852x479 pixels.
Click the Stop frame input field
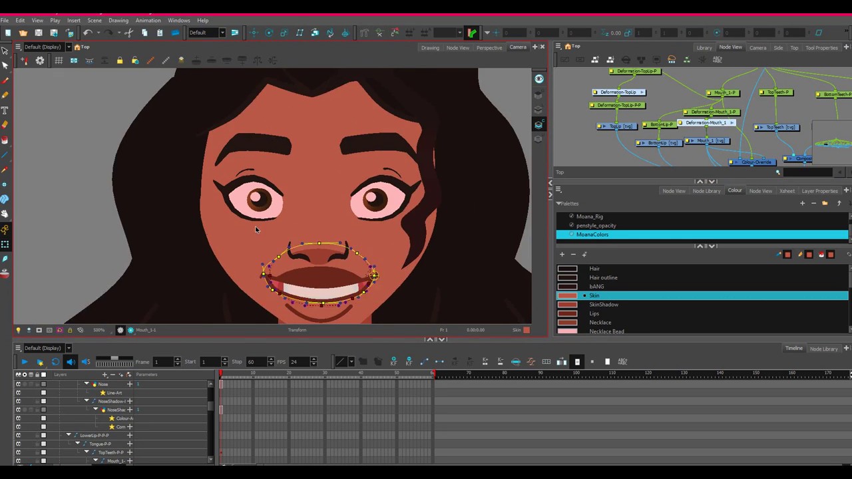pos(256,362)
